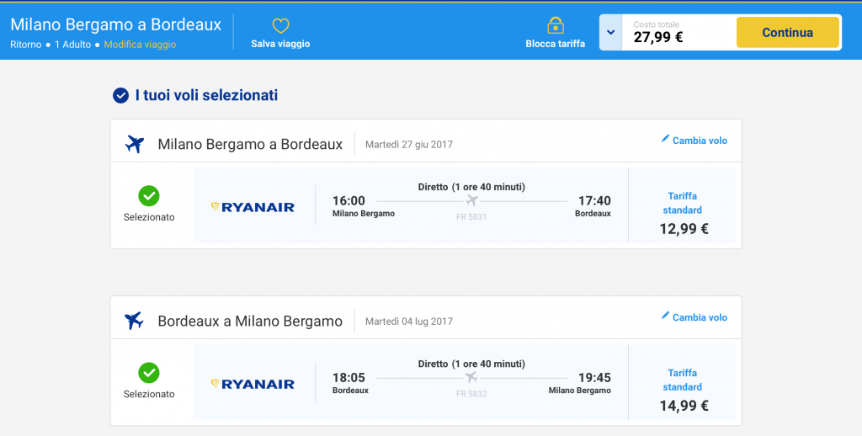862x436 pixels.
Task: Click the Costo totale 27,99 € field
Action: coord(673,33)
